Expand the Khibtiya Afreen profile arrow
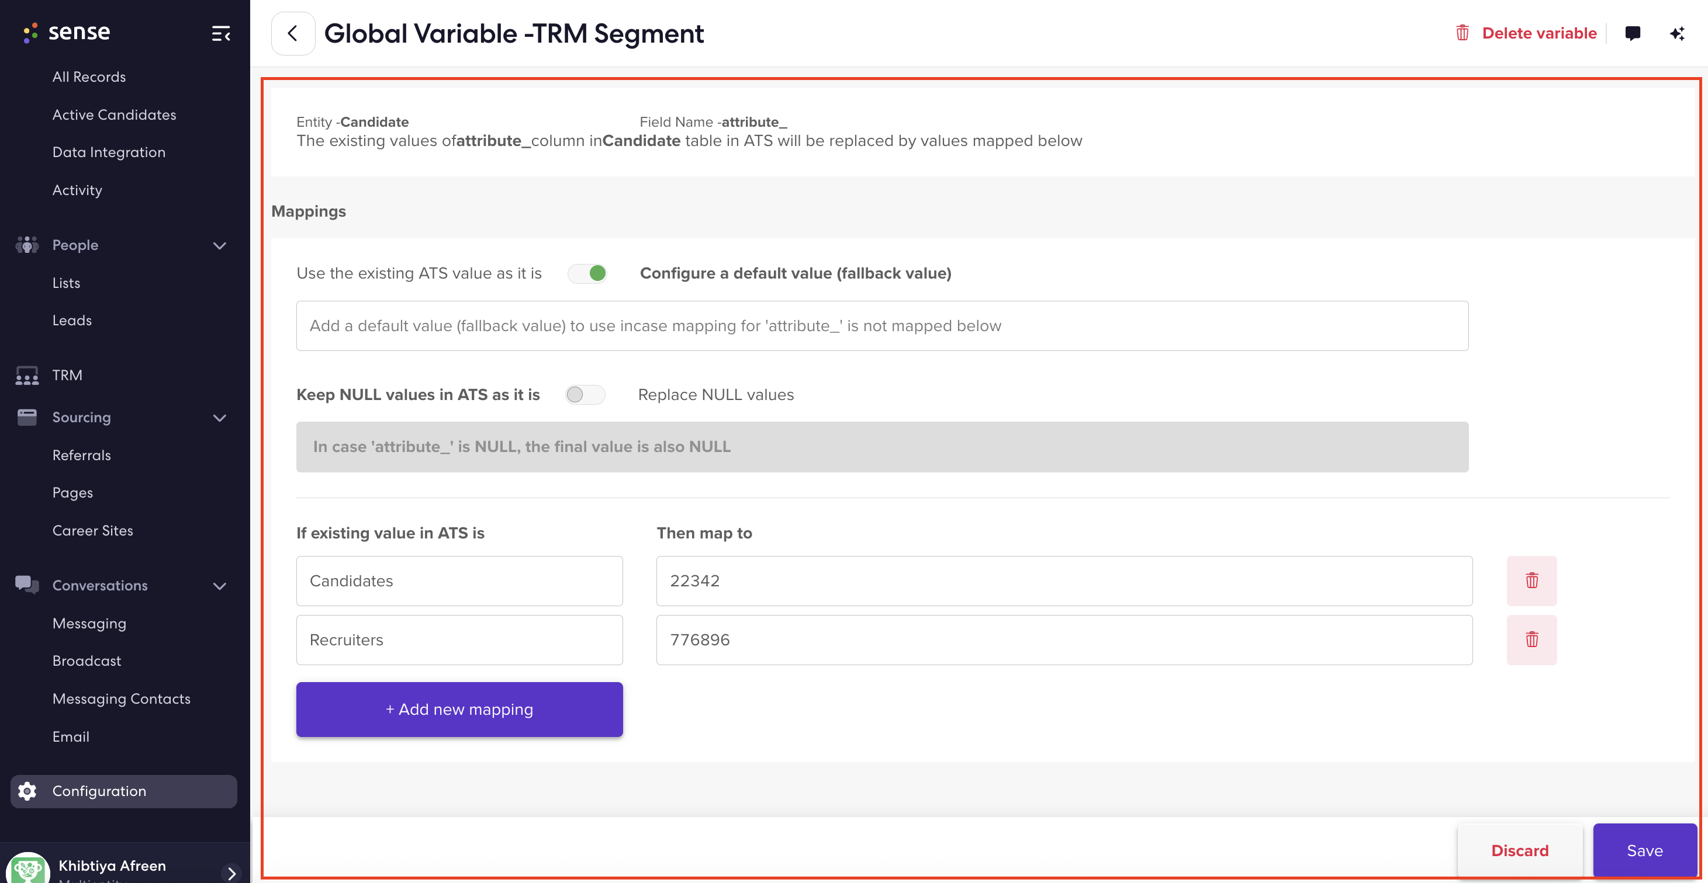The height and width of the screenshot is (883, 1708). (x=231, y=873)
